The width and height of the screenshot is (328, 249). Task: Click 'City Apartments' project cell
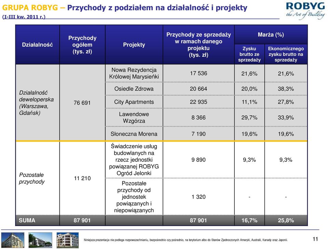pyautogui.click(x=134, y=102)
